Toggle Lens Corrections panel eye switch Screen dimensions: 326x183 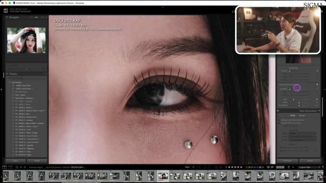(x=278, y=111)
